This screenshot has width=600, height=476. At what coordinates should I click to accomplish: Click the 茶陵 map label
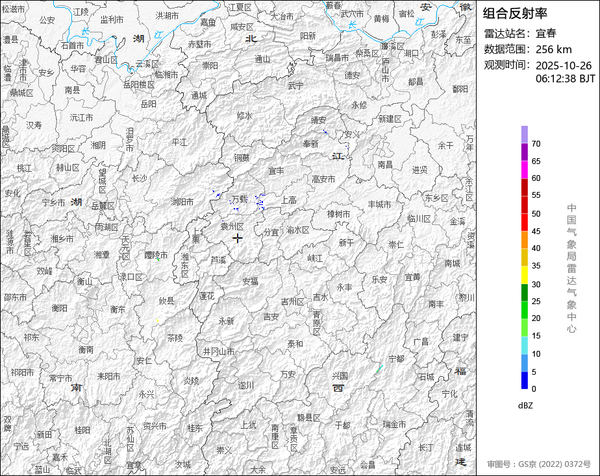coord(175,338)
